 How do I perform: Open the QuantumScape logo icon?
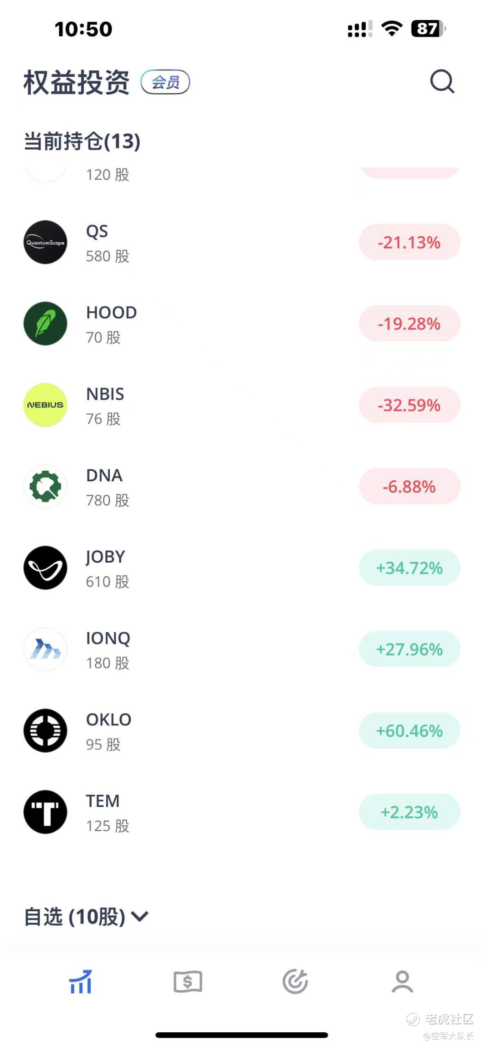[x=45, y=242]
